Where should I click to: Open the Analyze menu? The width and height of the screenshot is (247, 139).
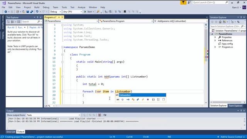click(81, 7)
